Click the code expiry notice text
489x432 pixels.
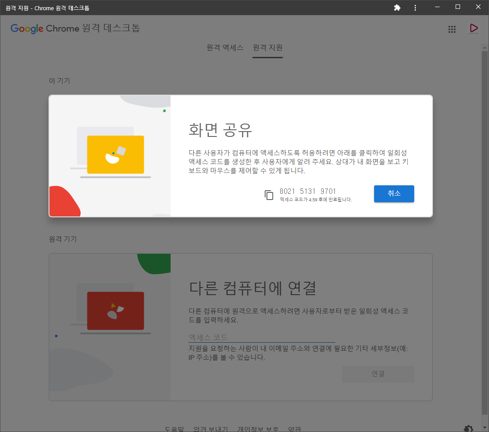pyautogui.click(x=316, y=200)
